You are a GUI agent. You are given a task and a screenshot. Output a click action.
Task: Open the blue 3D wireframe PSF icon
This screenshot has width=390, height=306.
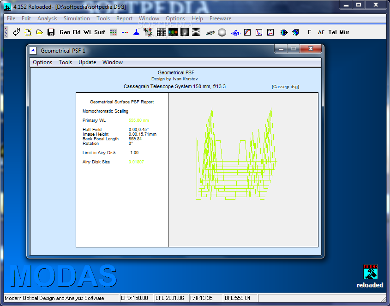(x=235, y=32)
